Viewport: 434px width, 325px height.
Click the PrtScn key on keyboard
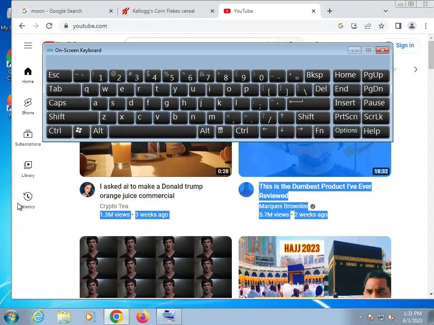point(347,118)
